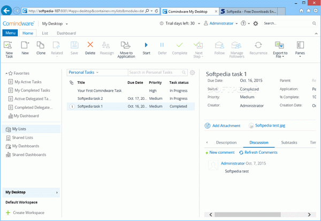
Task: Collapse the Favorites section
Action: (6, 73)
